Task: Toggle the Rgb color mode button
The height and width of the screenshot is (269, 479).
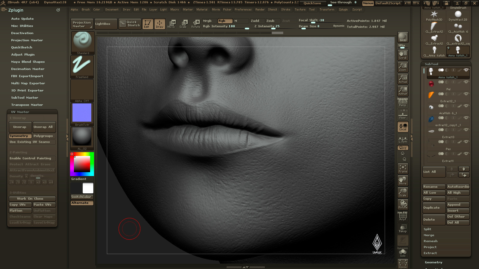Action: coord(225,21)
